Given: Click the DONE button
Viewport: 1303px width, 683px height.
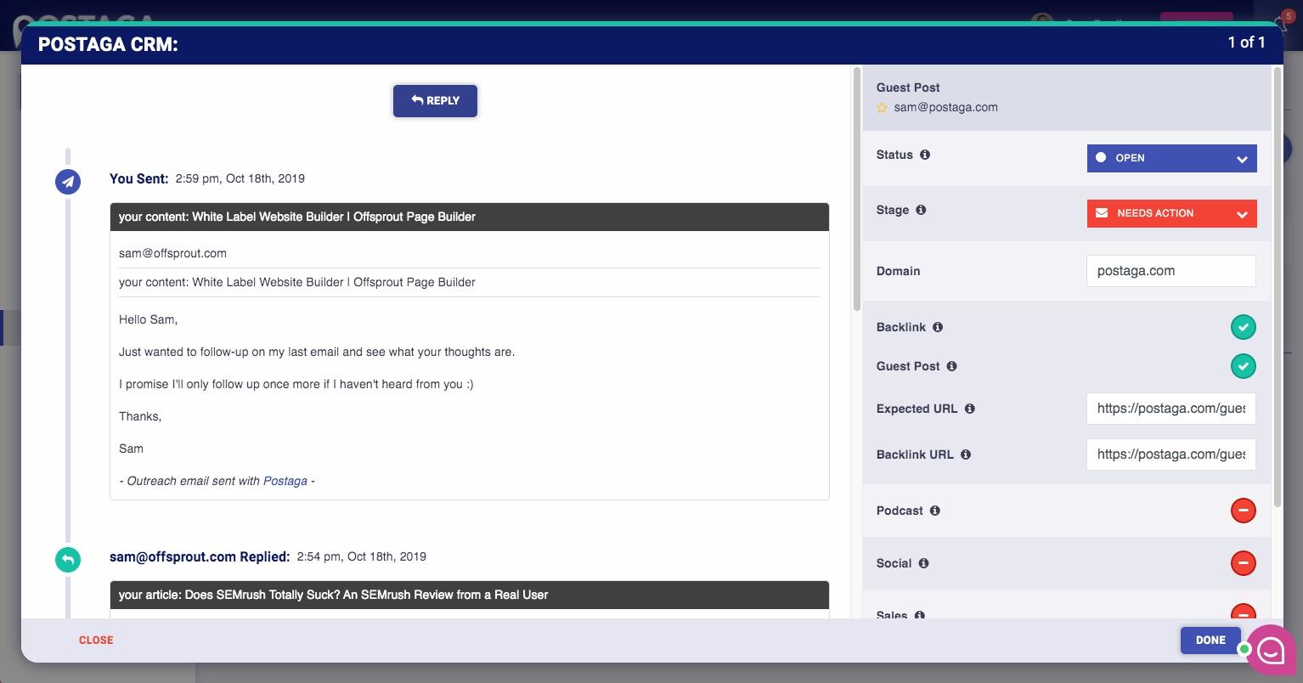Looking at the screenshot, I should pos(1210,640).
